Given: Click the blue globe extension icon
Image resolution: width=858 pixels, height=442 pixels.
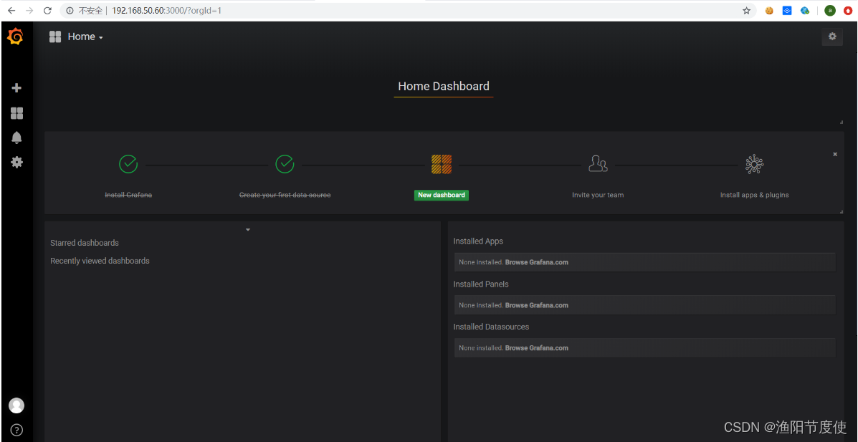Looking at the screenshot, I should pyautogui.click(x=805, y=11).
